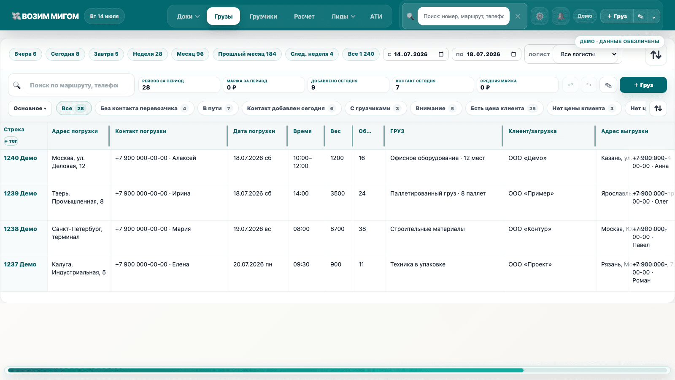Image resolution: width=675 pixels, height=380 pixels.
Task: Add a tag via + тег
Action: point(11,141)
